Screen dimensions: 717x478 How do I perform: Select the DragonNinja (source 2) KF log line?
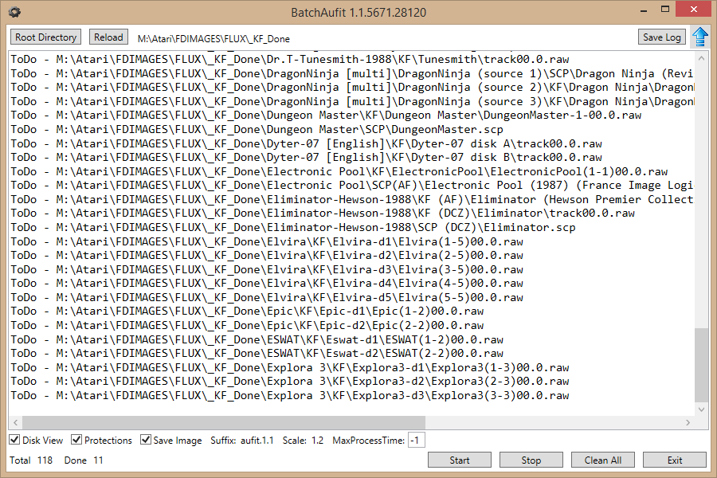click(x=351, y=88)
